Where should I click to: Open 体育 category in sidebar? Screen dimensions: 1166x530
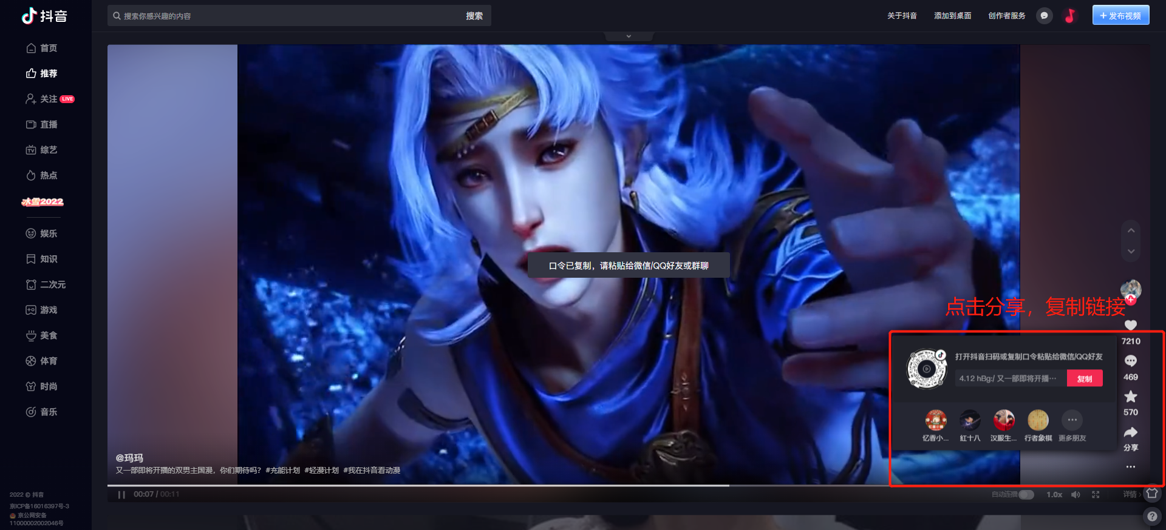pos(42,361)
